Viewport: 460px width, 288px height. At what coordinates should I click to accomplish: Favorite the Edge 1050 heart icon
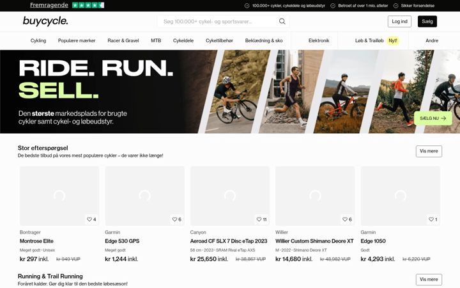coord(431,220)
